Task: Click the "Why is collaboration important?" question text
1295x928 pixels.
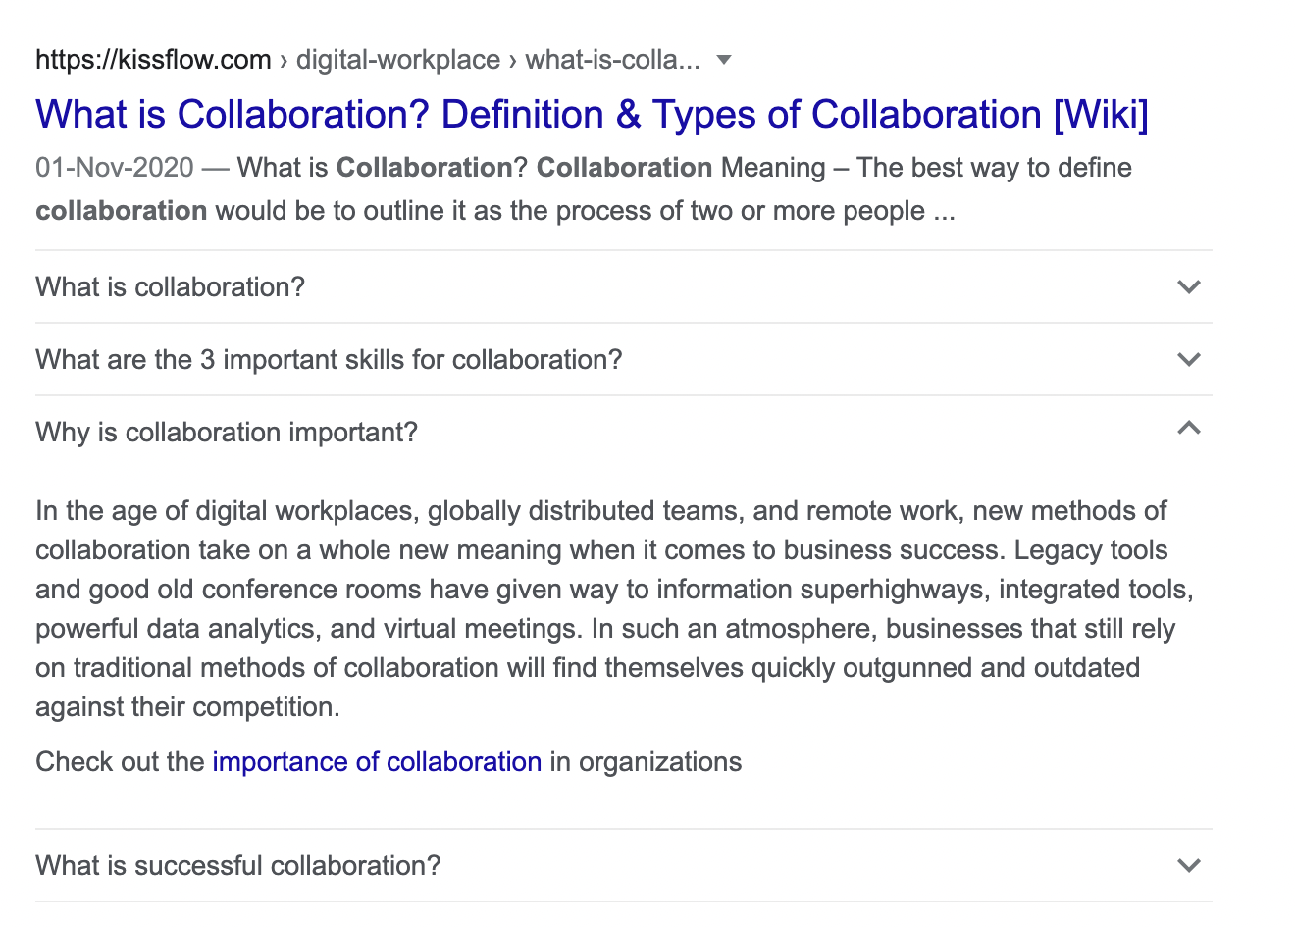Action: (x=227, y=433)
